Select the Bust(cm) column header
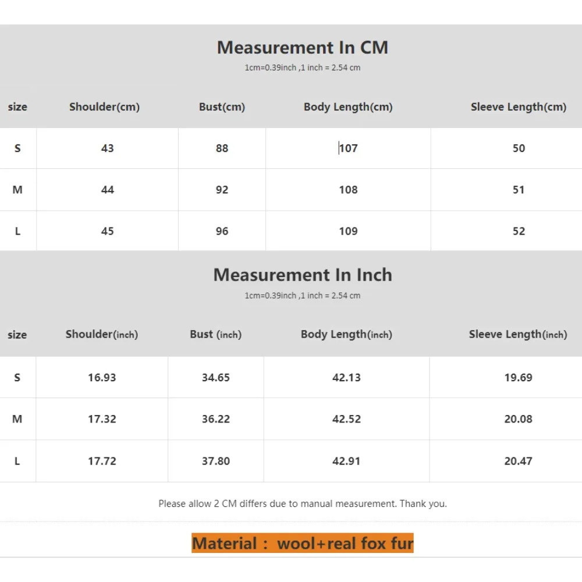Viewport: 582px width, 582px height. 222,107
